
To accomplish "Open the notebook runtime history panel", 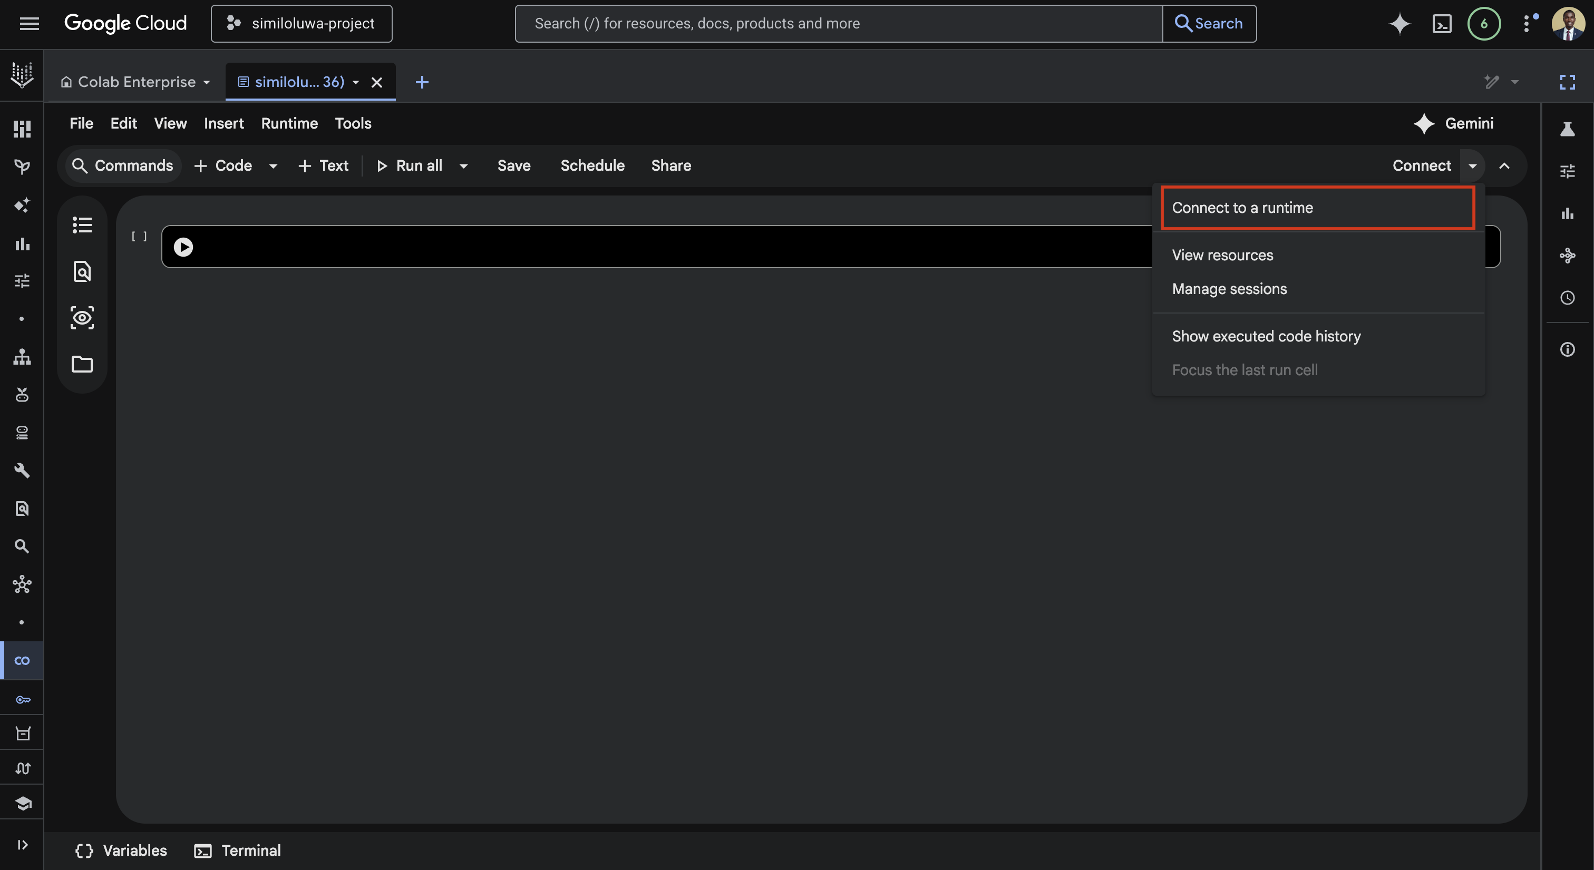I will tap(1568, 298).
